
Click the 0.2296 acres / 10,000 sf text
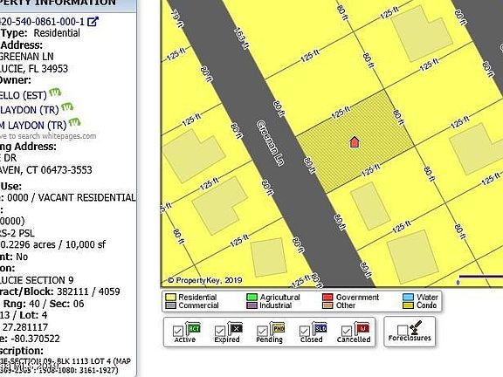52,244
